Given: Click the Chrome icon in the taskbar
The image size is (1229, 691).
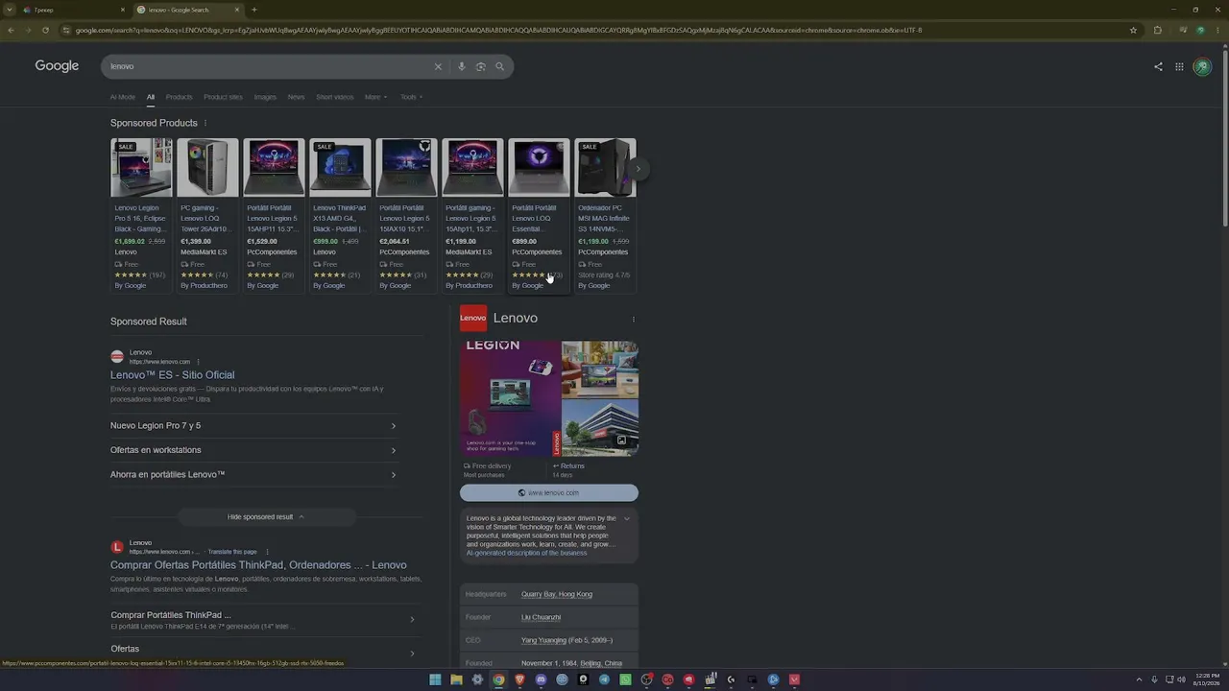Looking at the screenshot, I should coord(498,679).
